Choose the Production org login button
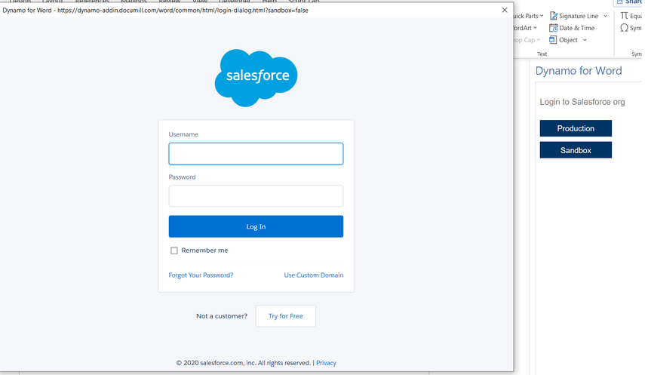645x375 pixels. point(576,128)
